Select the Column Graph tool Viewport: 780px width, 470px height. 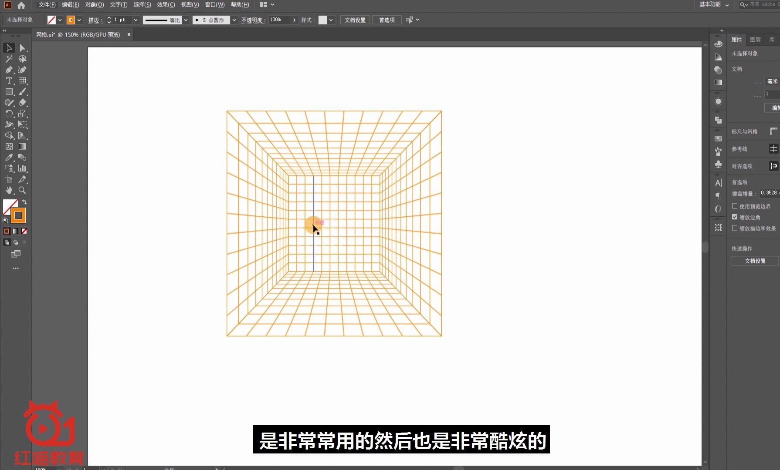(22, 168)
